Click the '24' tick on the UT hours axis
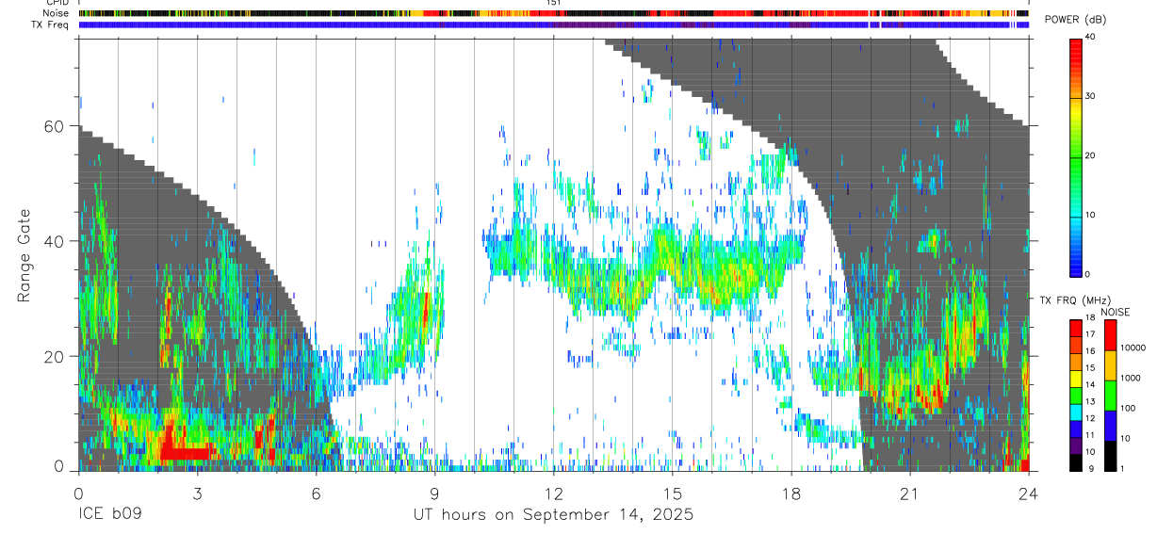Viewport: 1157px width, 534px height. (1029, 493)
